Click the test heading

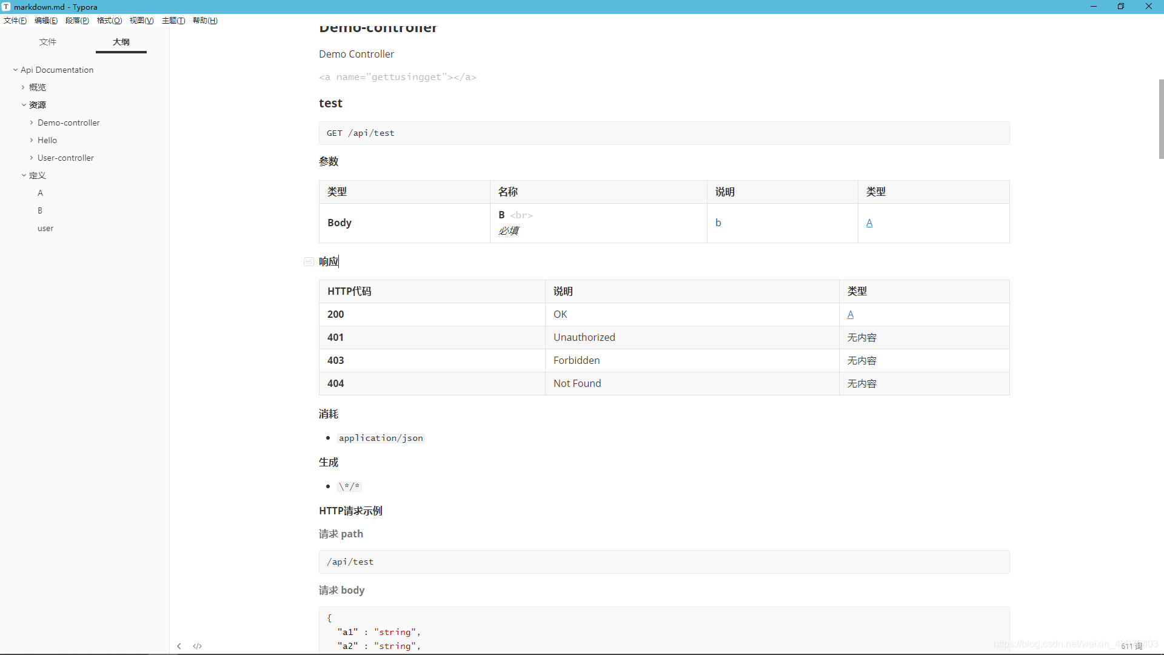tap(330, 103)
